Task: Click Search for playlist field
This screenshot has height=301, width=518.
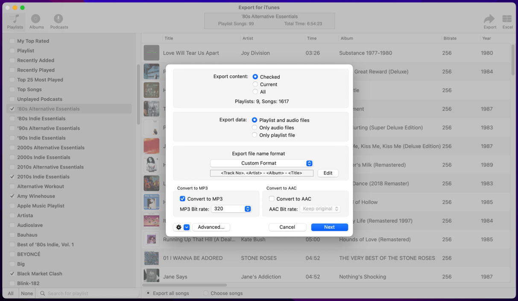Action: (x=88, y=293)
